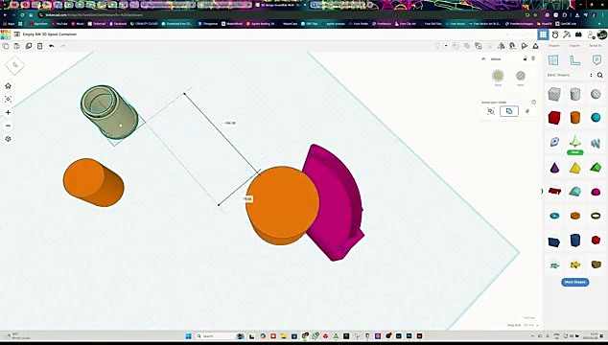Delete selection with the trash icon
Image resolution: width=608 pixels, height=345 pixels.
tap(39, 46)
